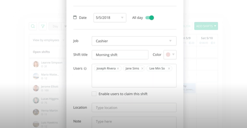Select employee Leanne Simpson in the list
The image size is (247, 128).
48,64
